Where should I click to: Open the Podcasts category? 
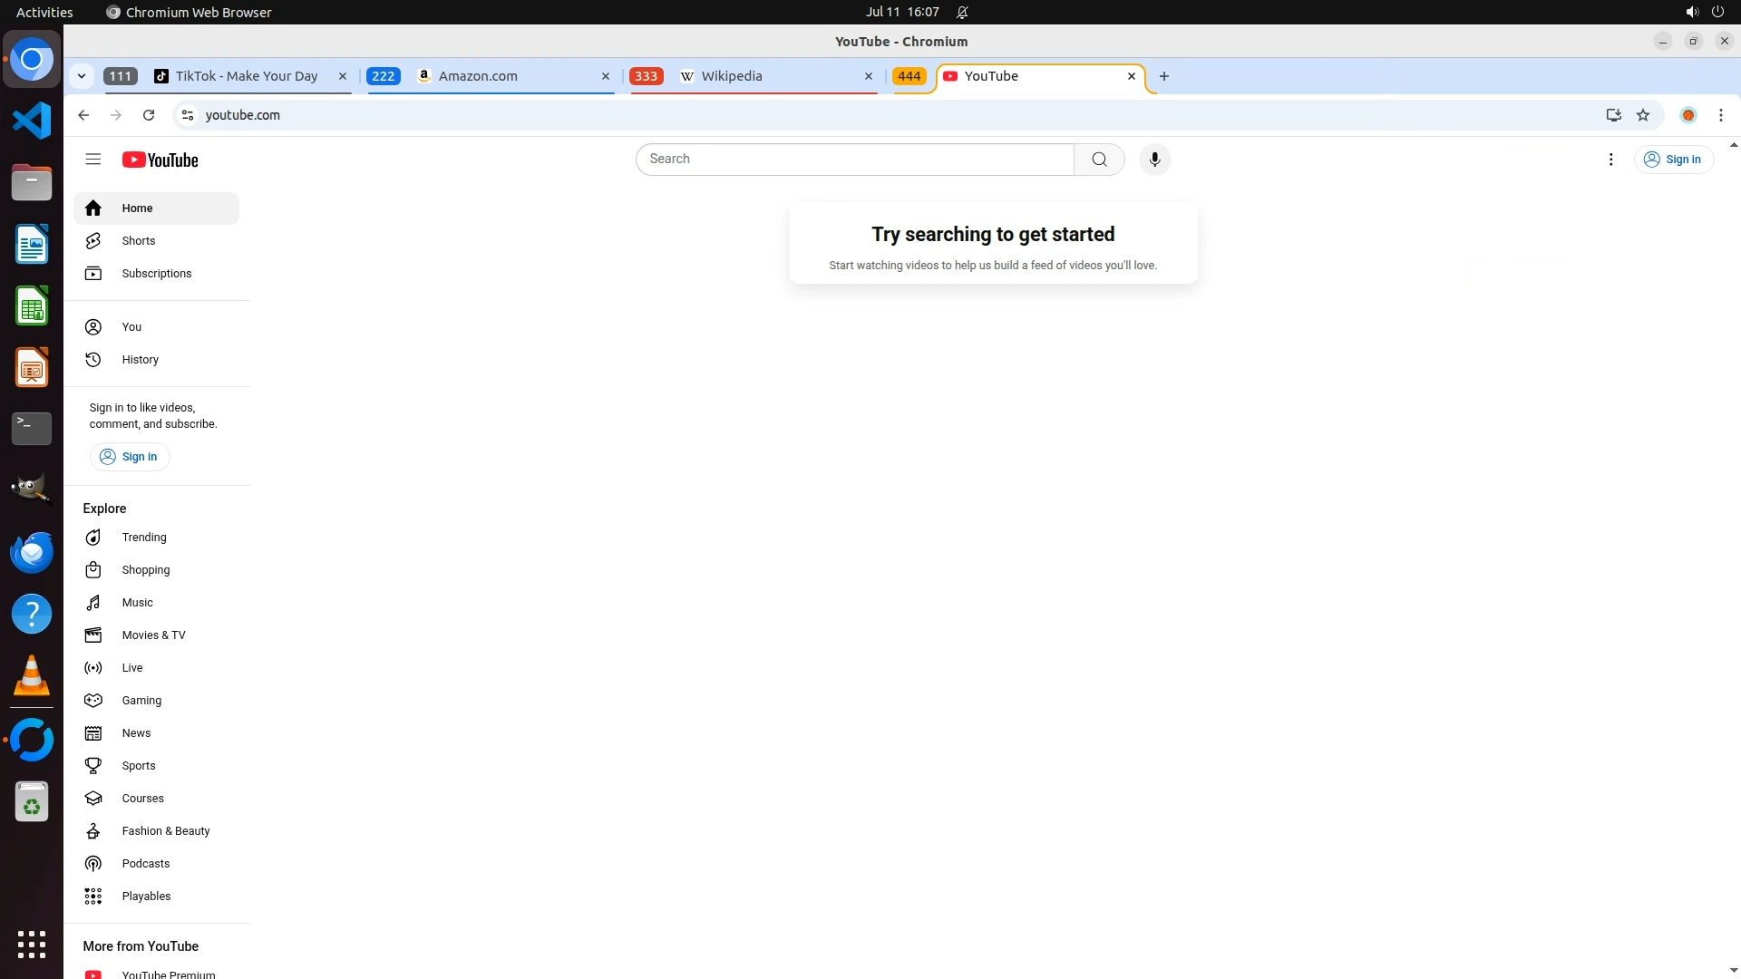click(145, 864)
